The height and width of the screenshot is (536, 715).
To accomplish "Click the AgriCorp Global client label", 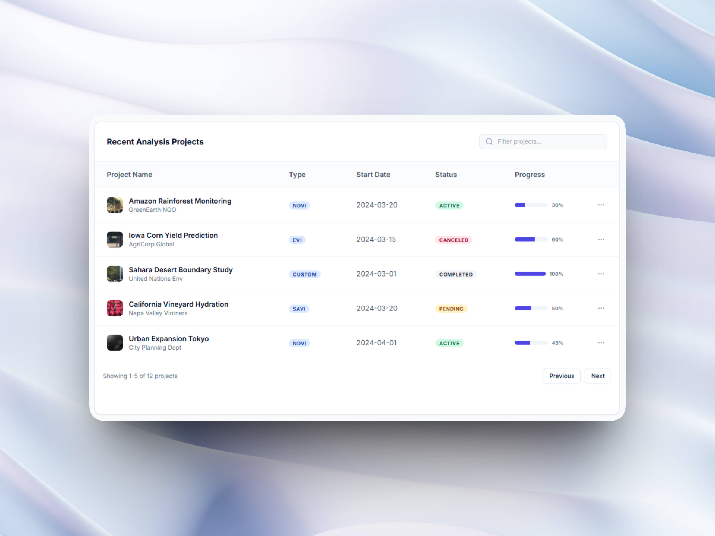I will pos(151,244).
